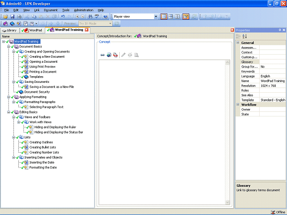This screenshot has height=215, width=287.
Task: Click the Save All toolbar icon
Action: click(x=19, y=17)
